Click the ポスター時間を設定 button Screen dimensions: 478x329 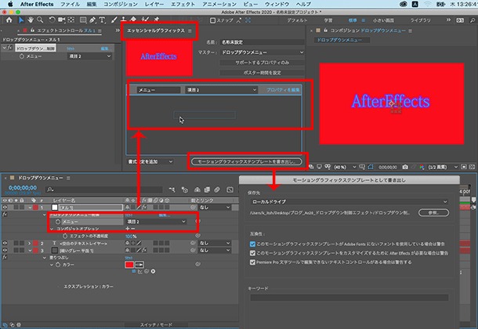(x=263, y=73)
